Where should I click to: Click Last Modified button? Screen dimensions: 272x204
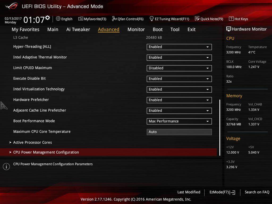(x=189, y=192)
